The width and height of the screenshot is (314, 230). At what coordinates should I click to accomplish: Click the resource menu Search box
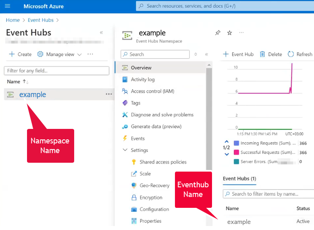pos(155,54)
